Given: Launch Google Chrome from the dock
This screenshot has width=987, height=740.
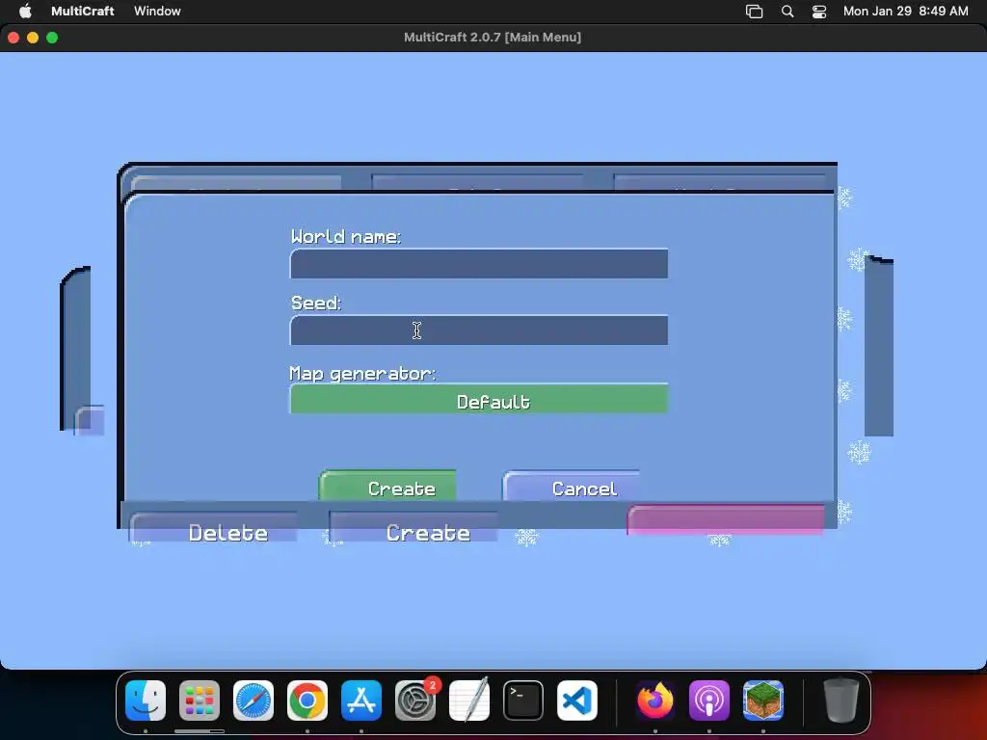Looking at the screenshot, I should pos(307,700).
